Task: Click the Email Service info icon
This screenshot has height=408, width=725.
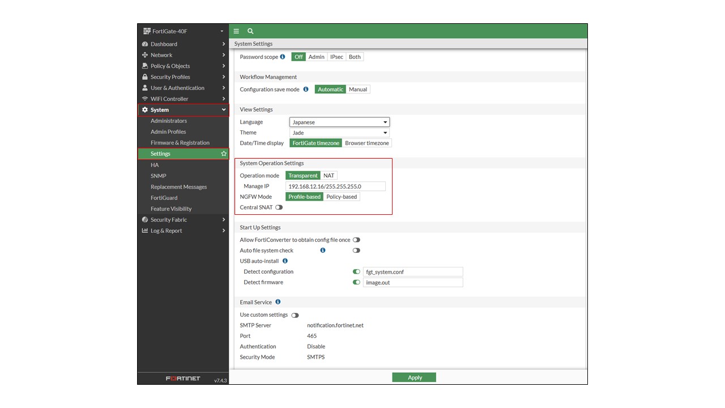Action: click(x=278, y=302)
